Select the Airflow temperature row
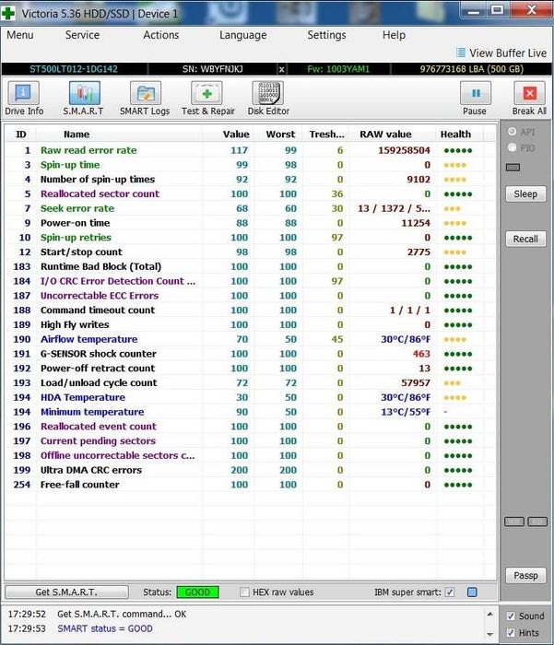554x645 pixels. [250, 339]
